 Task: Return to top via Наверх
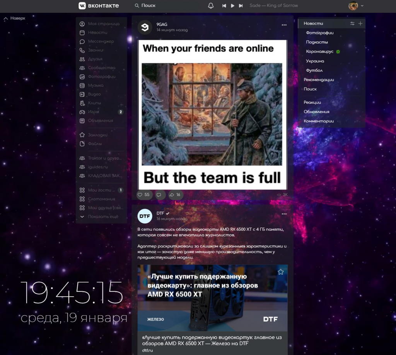[14, 18]
